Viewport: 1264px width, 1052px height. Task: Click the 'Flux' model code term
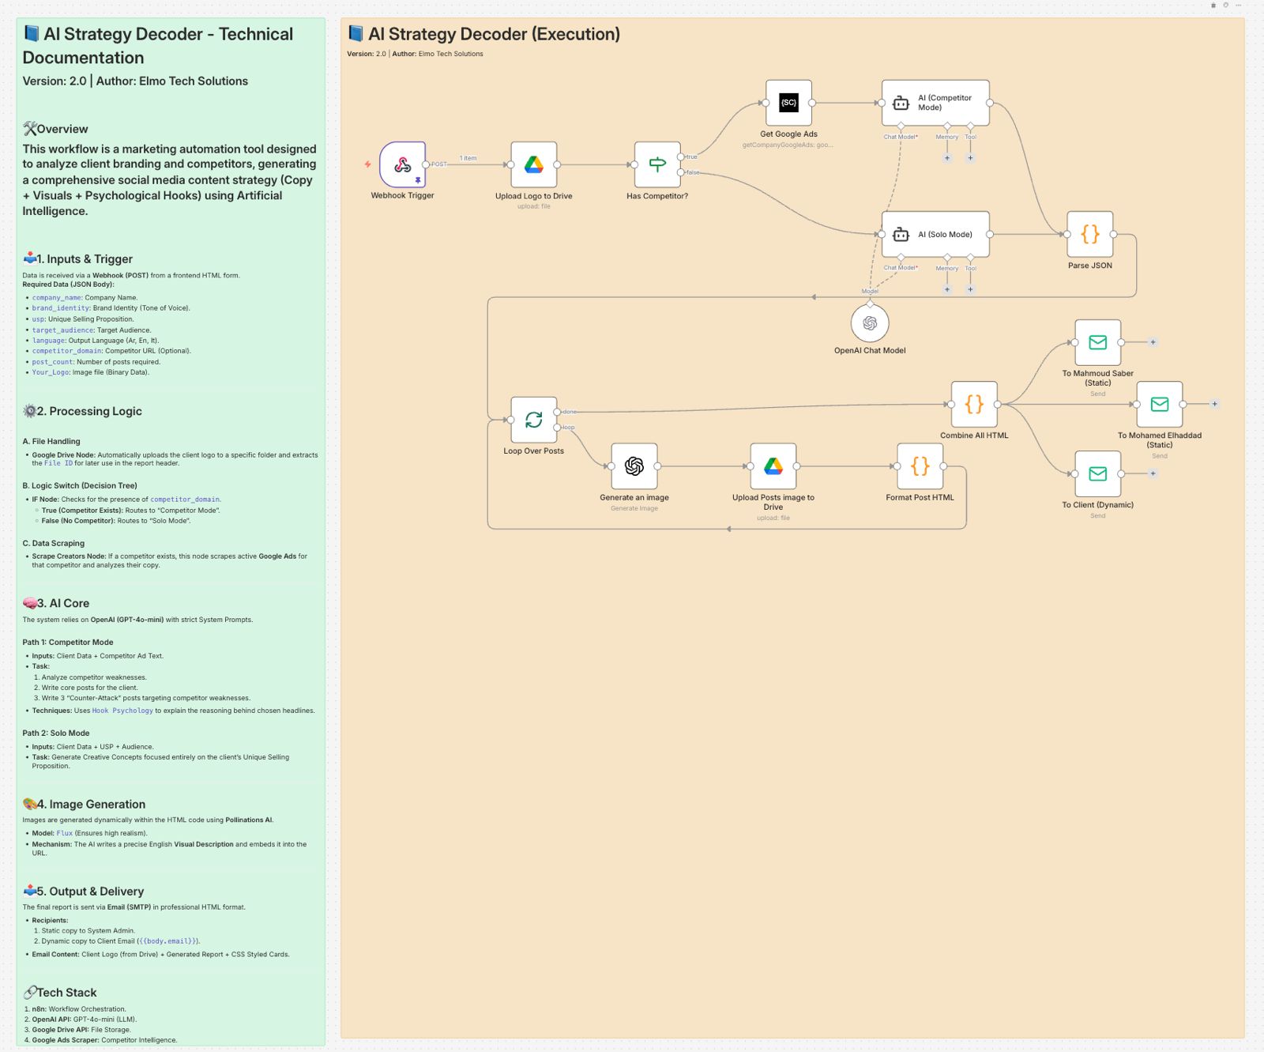pyautogui.click(x=65, y=833)
